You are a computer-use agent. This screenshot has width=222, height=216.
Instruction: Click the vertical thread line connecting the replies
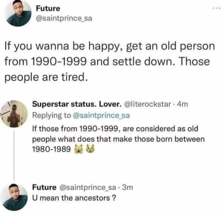pyautogui.click(x=14, y=155)
